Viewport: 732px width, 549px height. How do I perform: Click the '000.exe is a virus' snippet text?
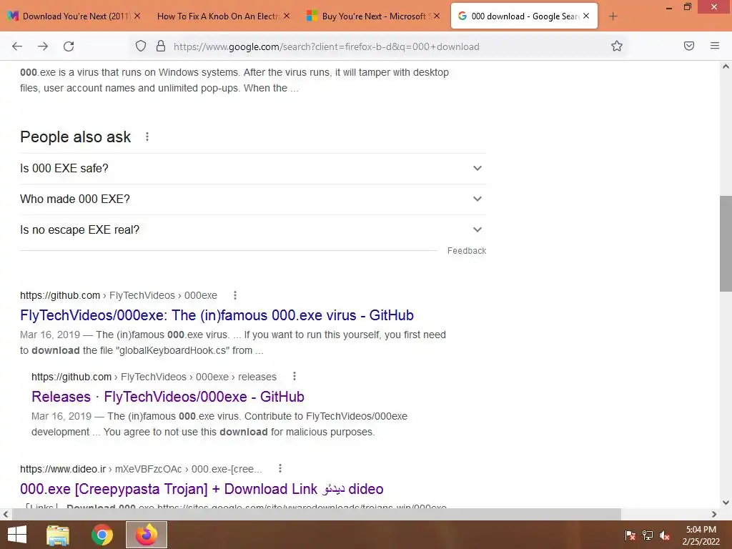click(234, 80)
